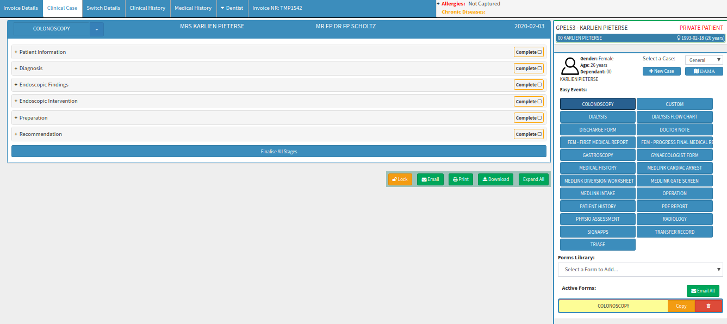This screenshot has width=727, height=324.
Task: Click the Expand All button
Action: (533, 179)
